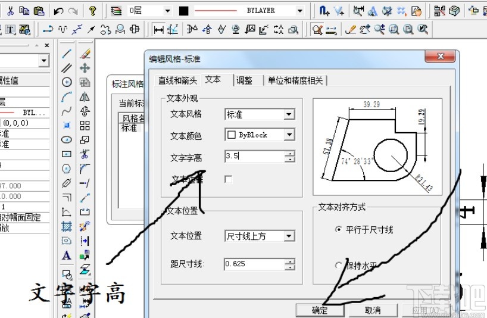Screen dimensions: 487x318
Task: Select the Line drawing tool
Action: tap(67, 54)
